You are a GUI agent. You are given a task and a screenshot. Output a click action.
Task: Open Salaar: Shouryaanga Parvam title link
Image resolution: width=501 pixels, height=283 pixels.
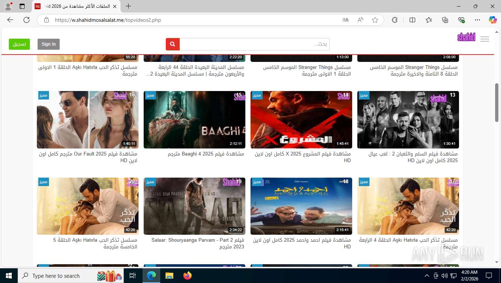pos(198,243)
